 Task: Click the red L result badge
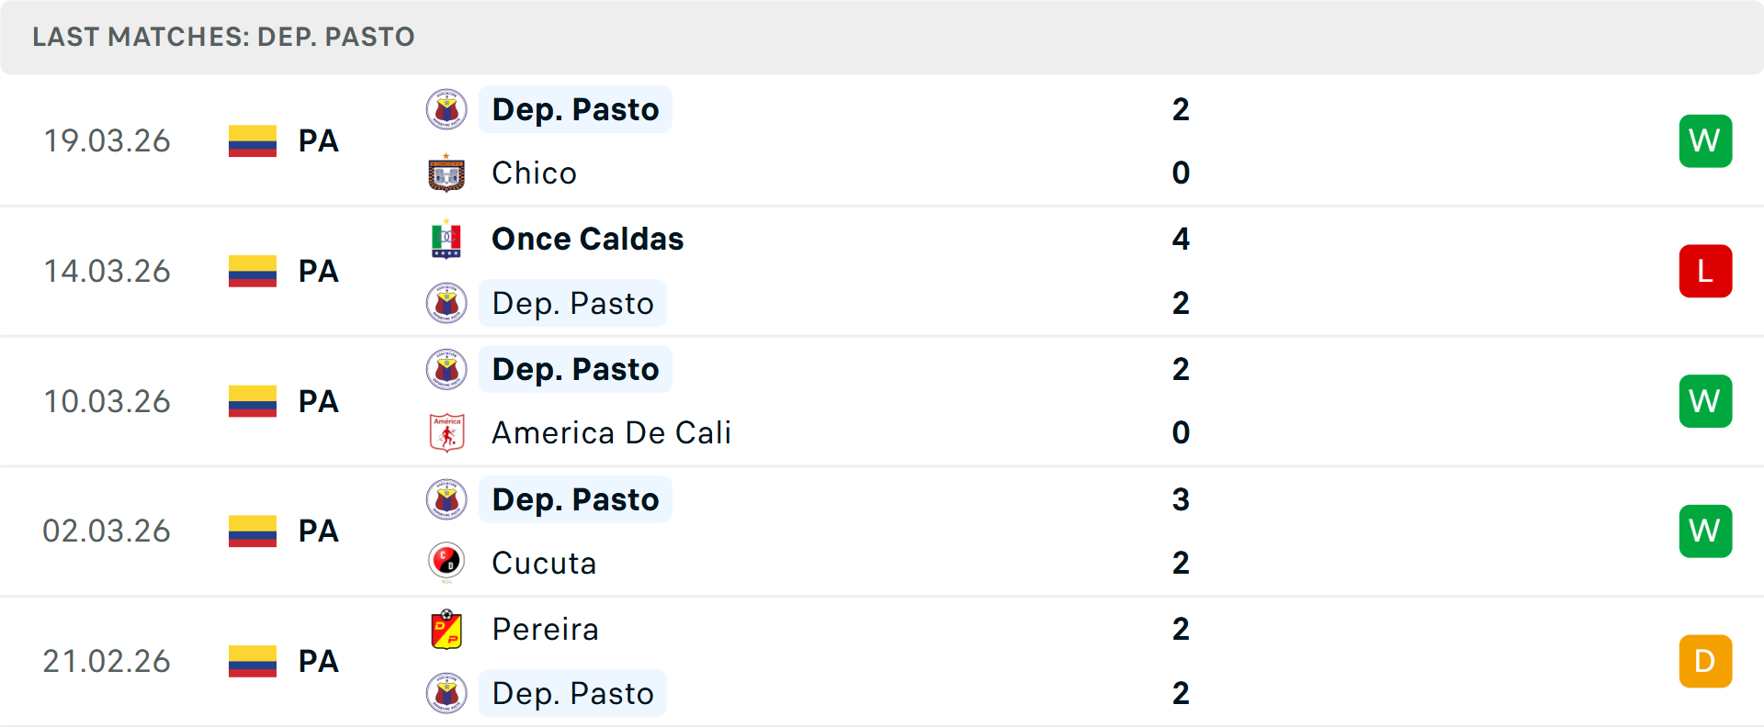(1705, 272)
